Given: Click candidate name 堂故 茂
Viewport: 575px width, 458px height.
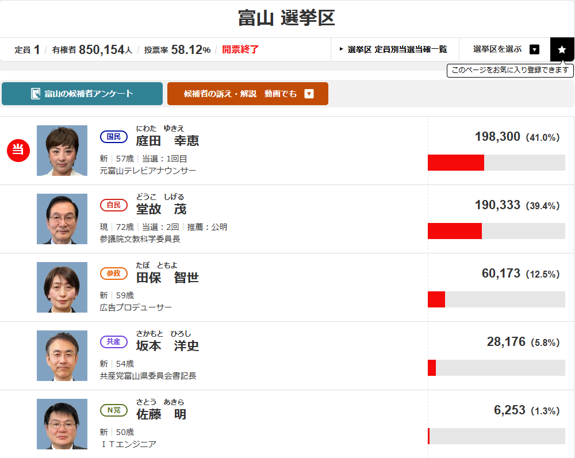Looking at the screenshot, I should tap(161, 209).
